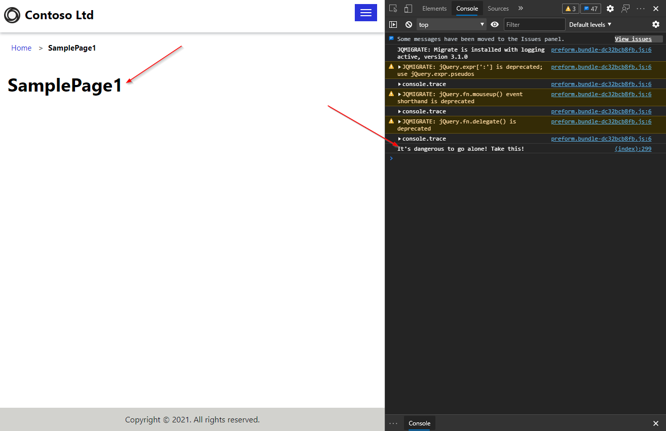Open the (index):299 source link
666x431 pixels.
633,149
